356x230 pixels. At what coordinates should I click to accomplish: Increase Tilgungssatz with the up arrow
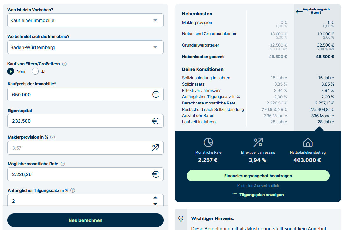pyautogui.click(x=155, y=198)
